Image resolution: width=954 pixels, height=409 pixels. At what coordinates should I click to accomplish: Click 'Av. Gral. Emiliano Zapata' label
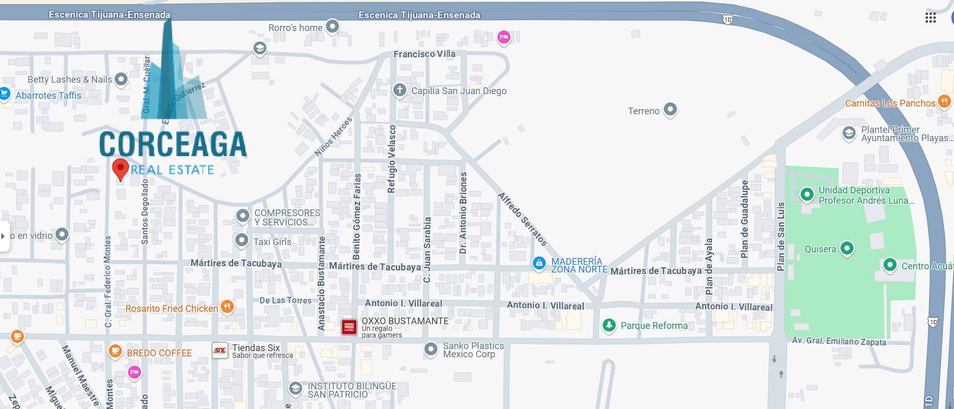click(x=838, y=341)
